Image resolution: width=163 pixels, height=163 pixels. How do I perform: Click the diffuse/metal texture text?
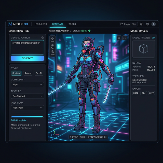139,83
